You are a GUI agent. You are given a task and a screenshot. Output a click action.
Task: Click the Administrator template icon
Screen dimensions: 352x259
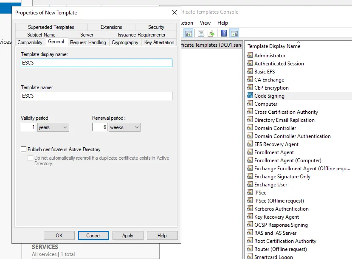pos(250,56)
